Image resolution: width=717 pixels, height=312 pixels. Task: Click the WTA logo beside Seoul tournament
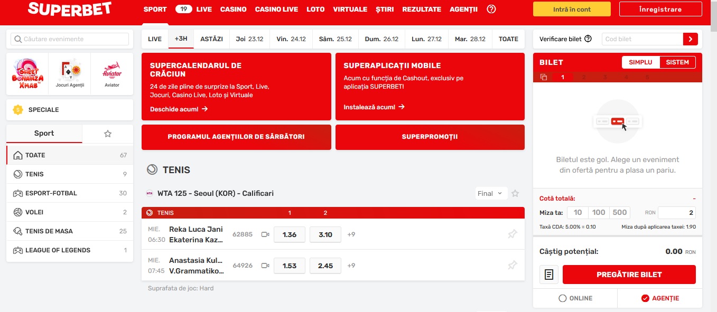point(150,193)
